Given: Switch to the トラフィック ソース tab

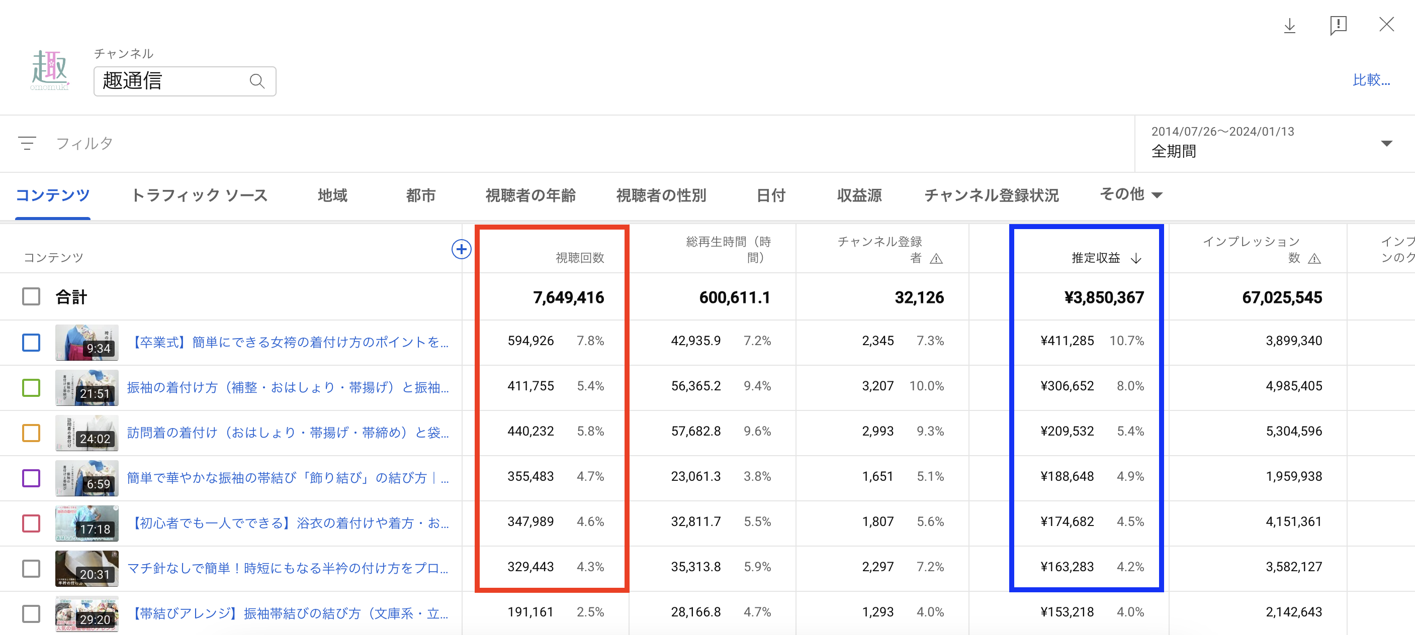Looking at the screenshot, I should (200, 195).
